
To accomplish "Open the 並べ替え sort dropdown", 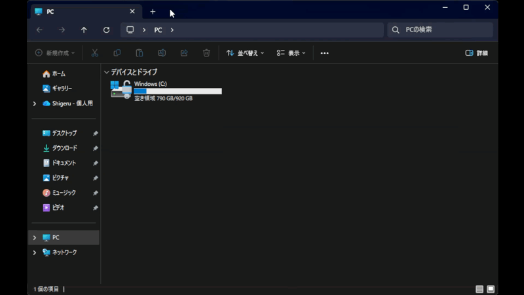I will click(245, 53).
